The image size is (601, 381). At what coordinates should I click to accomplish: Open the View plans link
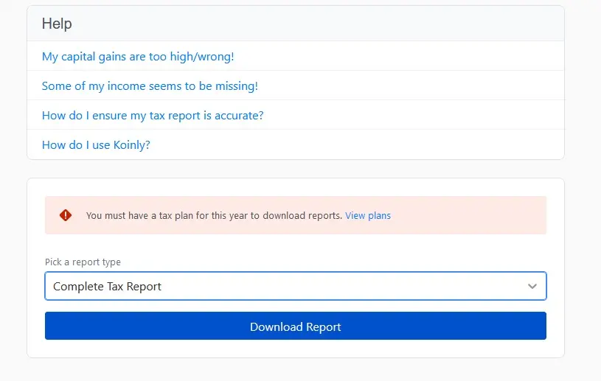point(368,216)
